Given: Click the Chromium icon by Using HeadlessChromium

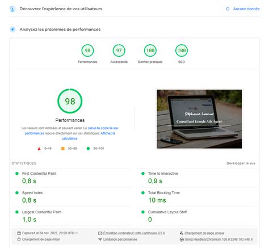Looking at the screenshot, I should (182, 239).
